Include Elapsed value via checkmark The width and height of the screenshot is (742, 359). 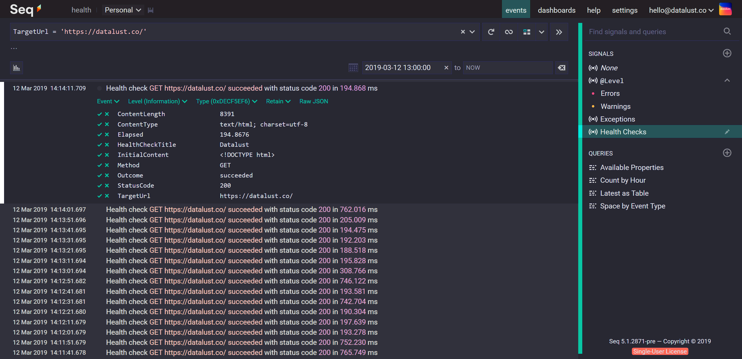coord(99,135)
